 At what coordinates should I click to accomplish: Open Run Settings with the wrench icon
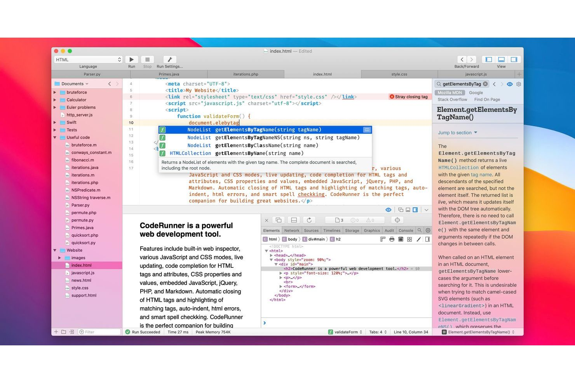click(169, 59)
